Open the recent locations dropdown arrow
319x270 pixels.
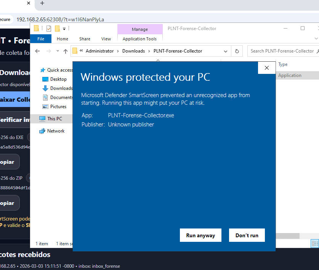(x=58, y=51)
